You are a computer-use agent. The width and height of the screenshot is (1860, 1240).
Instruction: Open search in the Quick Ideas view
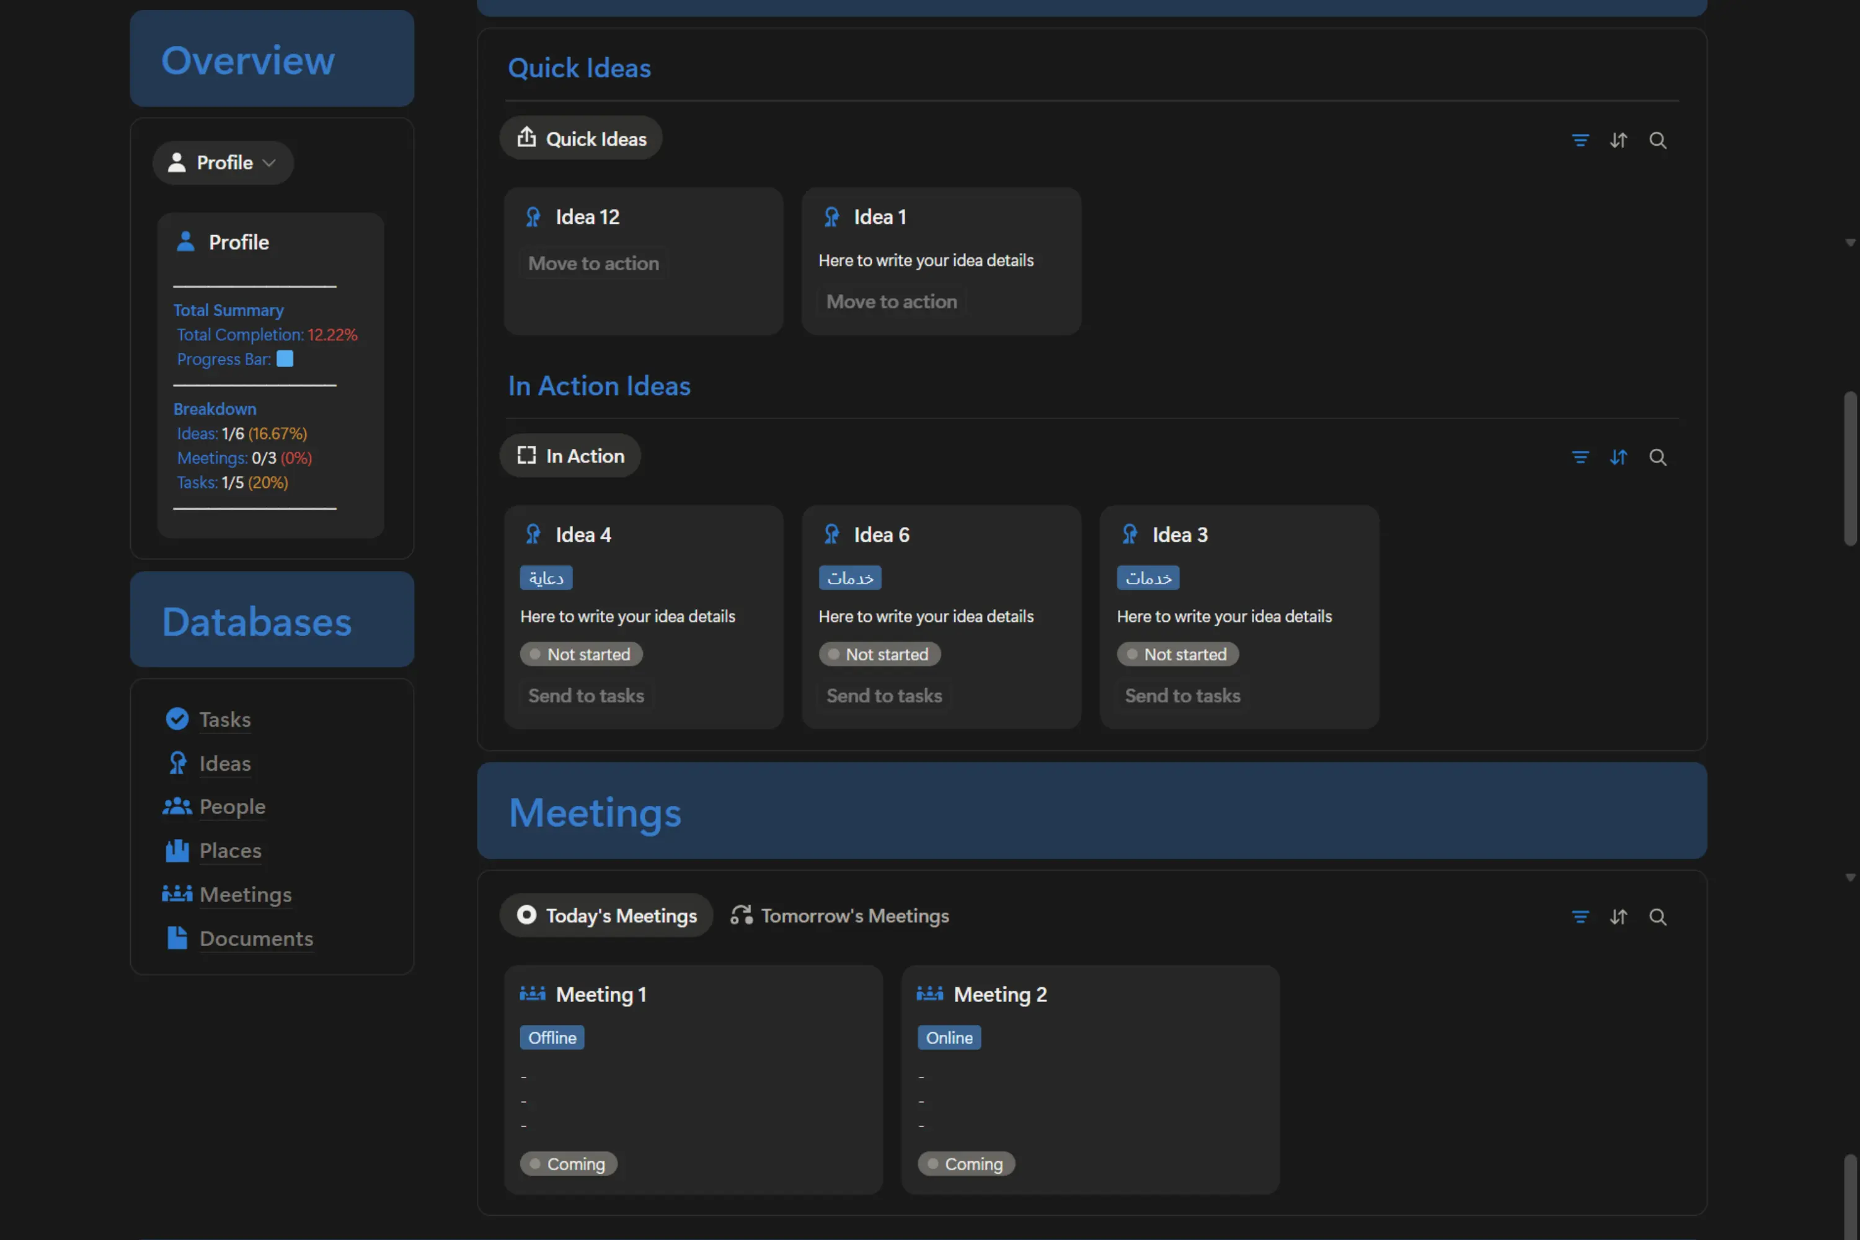point(1657,140)
